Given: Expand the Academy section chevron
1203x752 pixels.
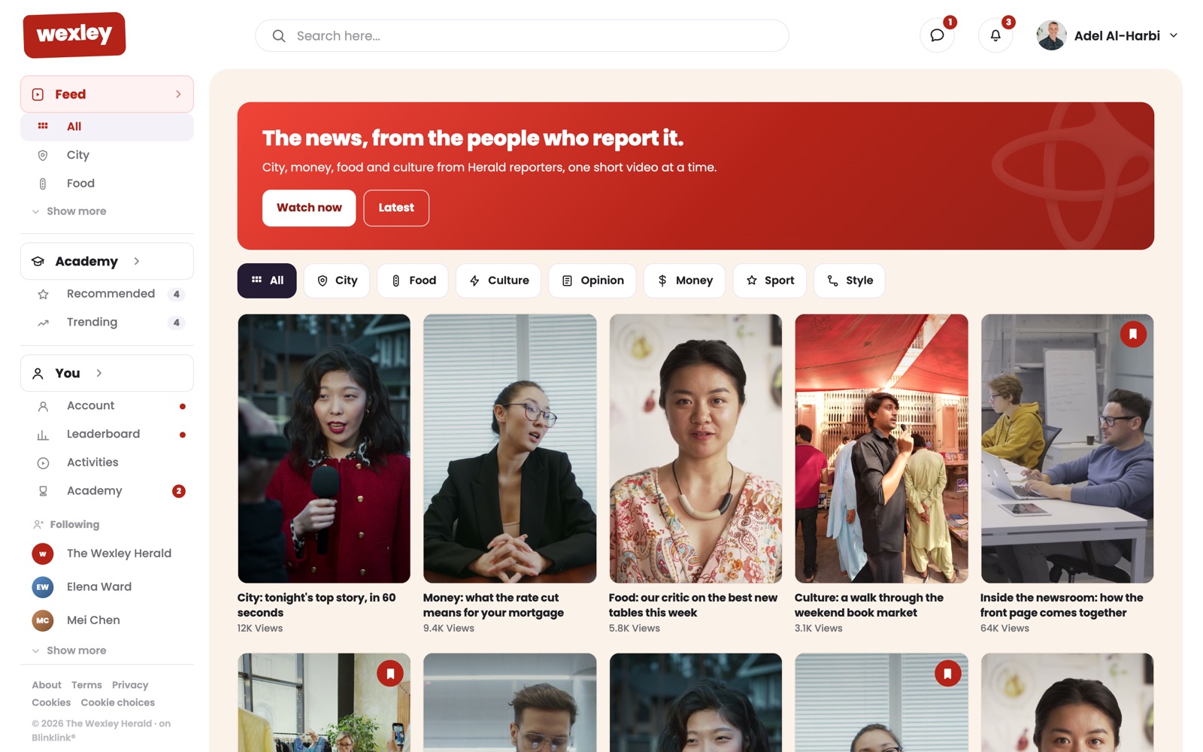Looking at the screenshot, I should click(136, 261).
